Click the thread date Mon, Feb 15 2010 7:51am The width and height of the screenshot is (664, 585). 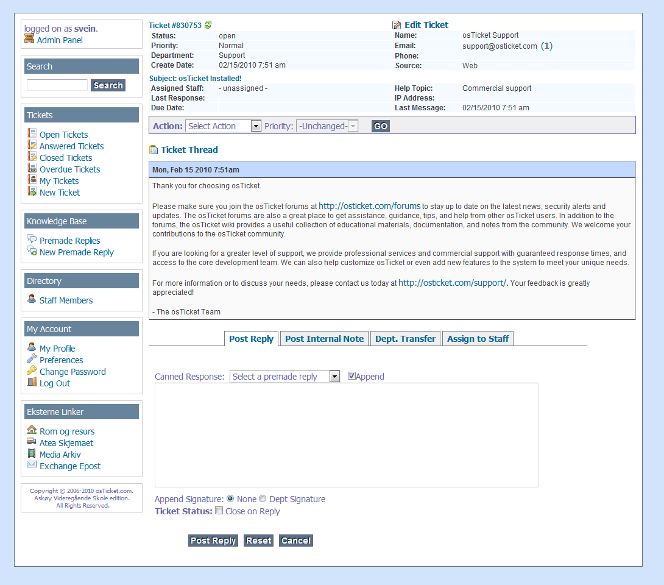pyautogui.click(x=196, y=170)
